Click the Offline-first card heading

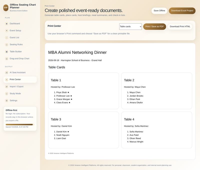click(11, 110)
